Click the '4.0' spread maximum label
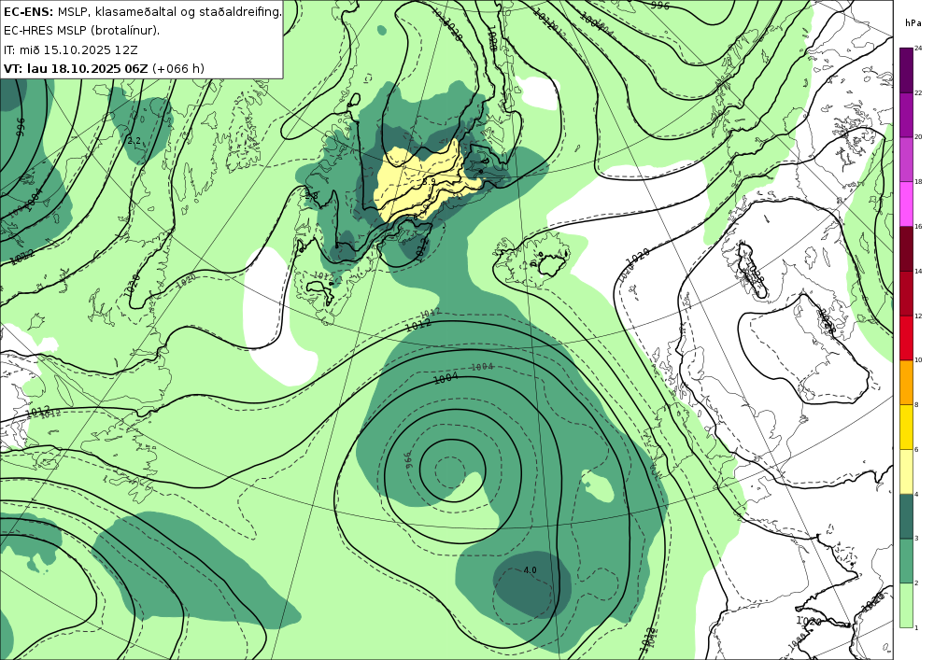934x660 pixels. tap(530, 570)
